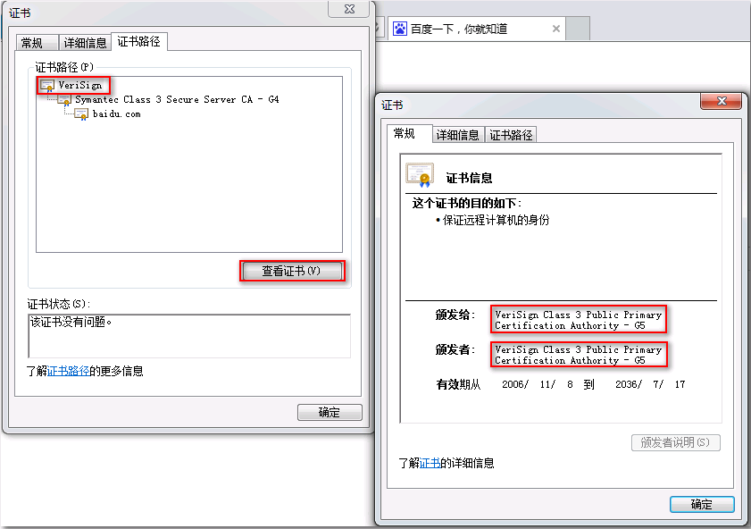Select VeriSign node in certificate path
The height and width of the screenshot is (529, 751).
click(x=80, y=85)
